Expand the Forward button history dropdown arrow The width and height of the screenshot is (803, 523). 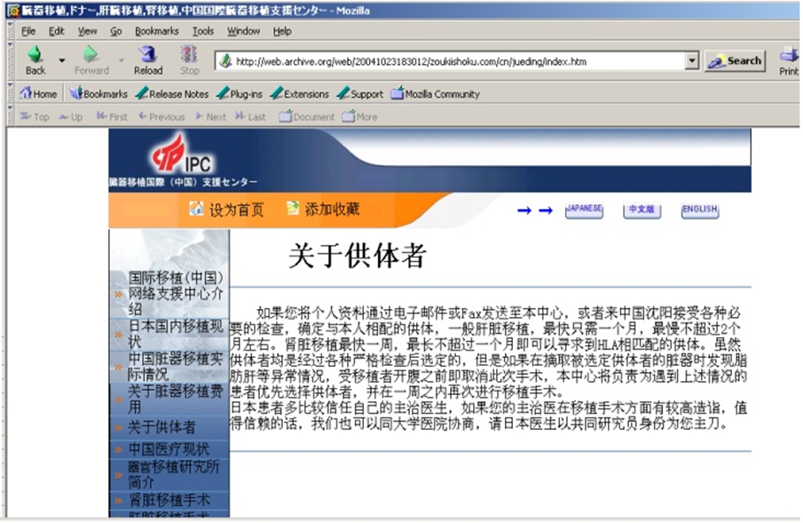pyautogui.click(x=122, y=60)
